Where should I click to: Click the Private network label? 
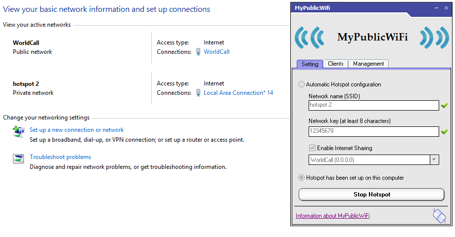tap(33, 93)
